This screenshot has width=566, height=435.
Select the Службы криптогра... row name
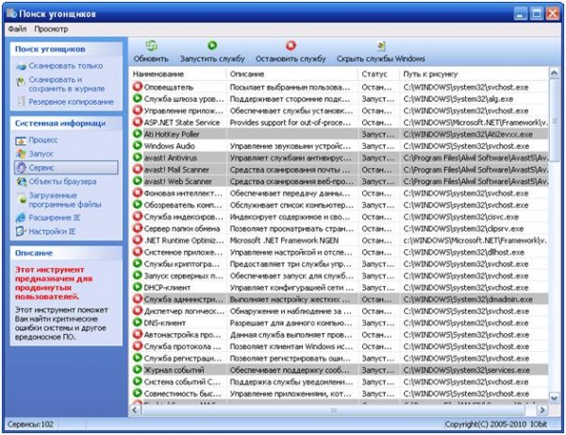(x=181, y=264)
